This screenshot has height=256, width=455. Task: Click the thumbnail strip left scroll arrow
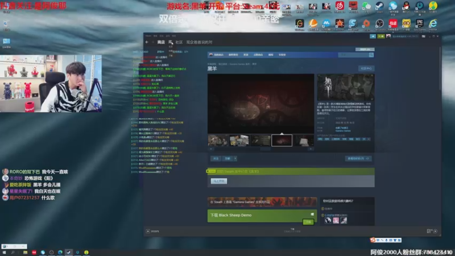tap(211, 149)
